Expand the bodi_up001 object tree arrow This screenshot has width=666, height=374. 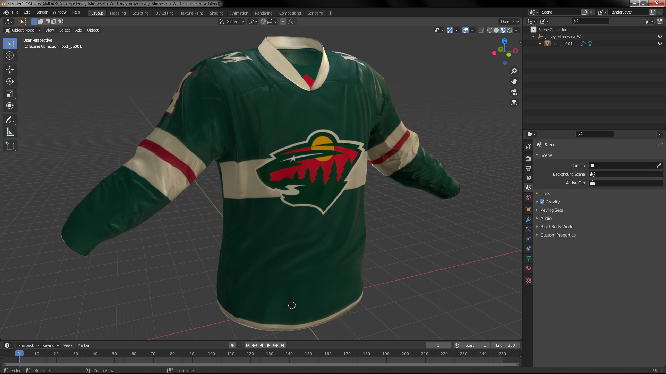(x=540, y=44)
